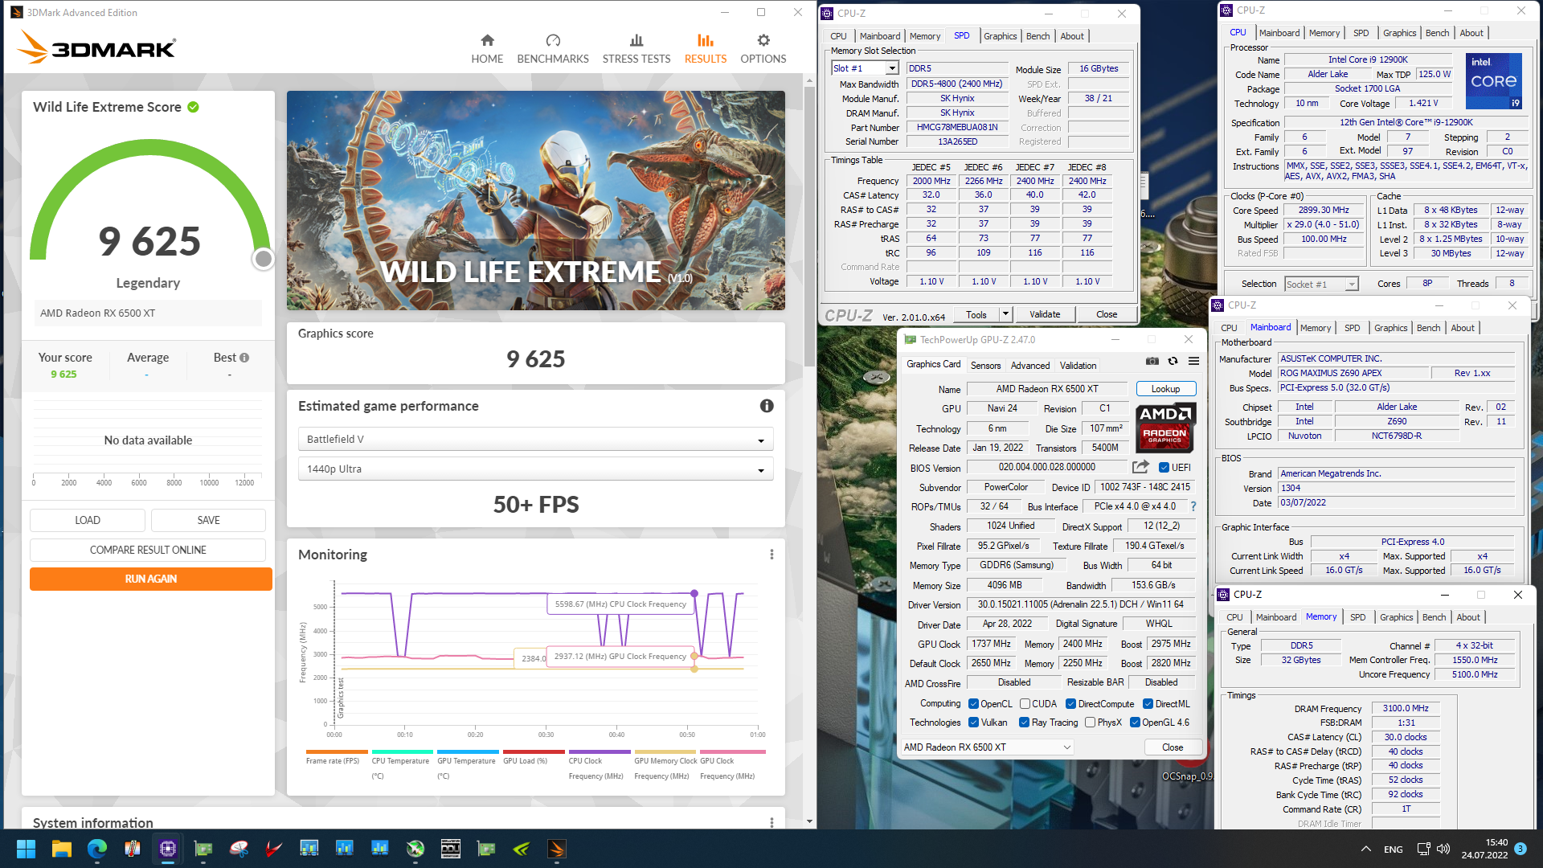Image resolution: width=1543 pixels, height=868 pixels.
Task: Toggle the OpenGL 4.6 checkbox
Action: 1135,722
